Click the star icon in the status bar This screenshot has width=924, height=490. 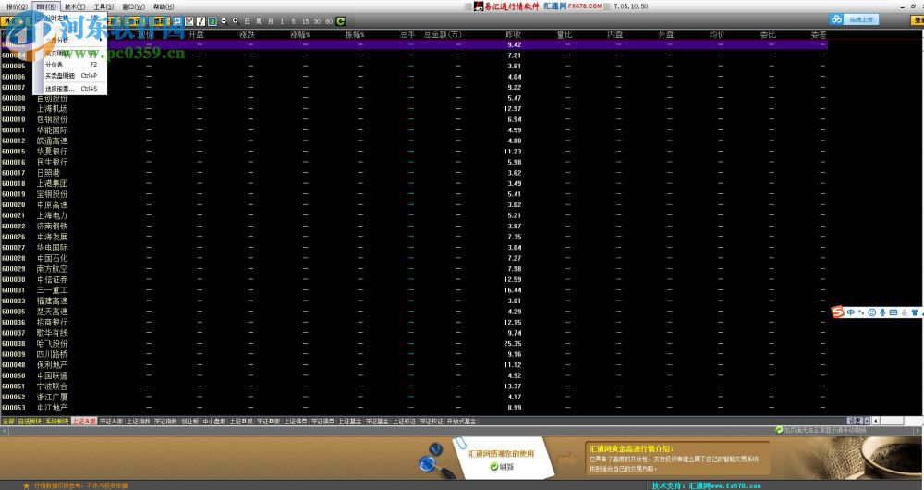point(26,486)
